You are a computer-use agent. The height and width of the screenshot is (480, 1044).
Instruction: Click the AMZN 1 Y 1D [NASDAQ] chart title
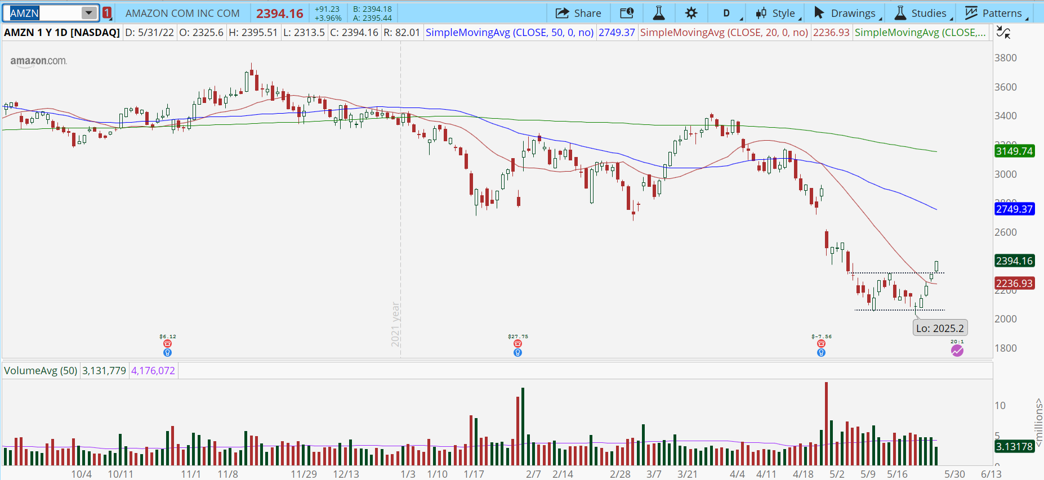click(x=62, y=33)
